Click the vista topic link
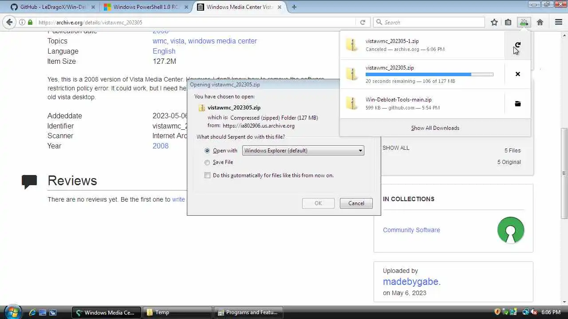Image resolution: width=568 pixels, height=319 pixels. (177, 41)
